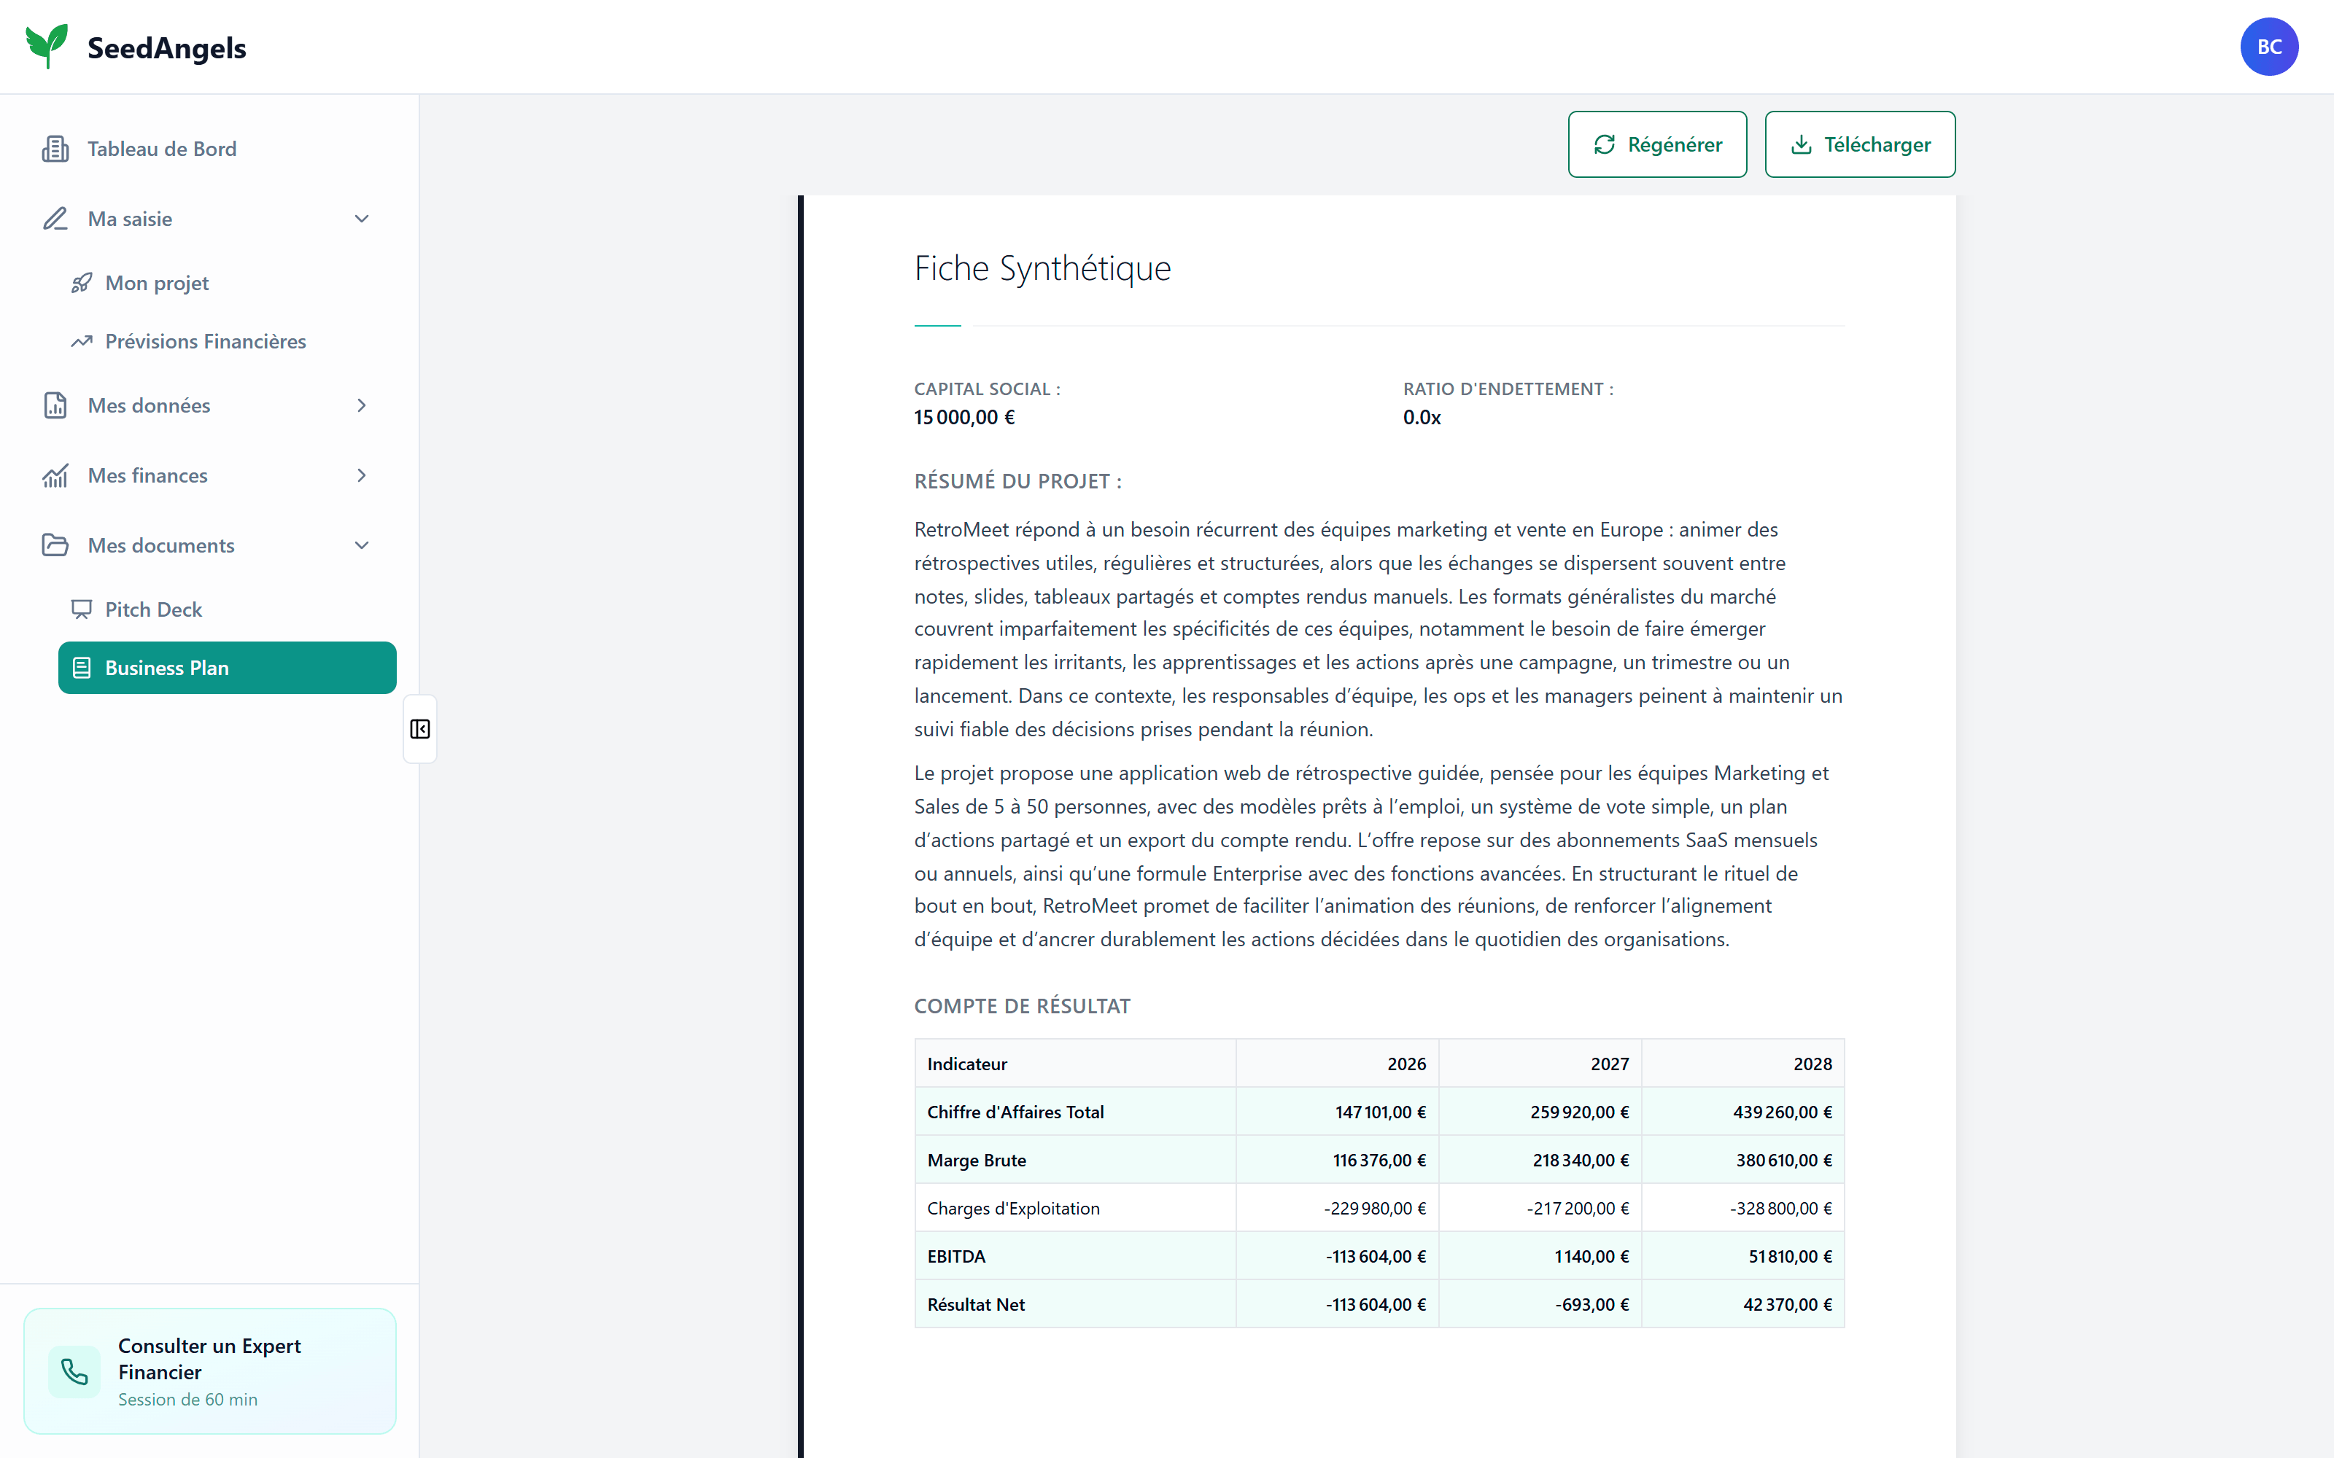Click the Marge Brute row label
The image size is (2334, 1458).
(x=976, y=1160)
